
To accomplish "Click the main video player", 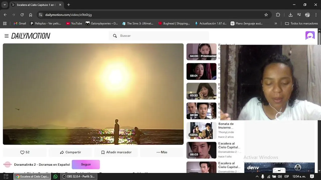I will pos(93,94).
